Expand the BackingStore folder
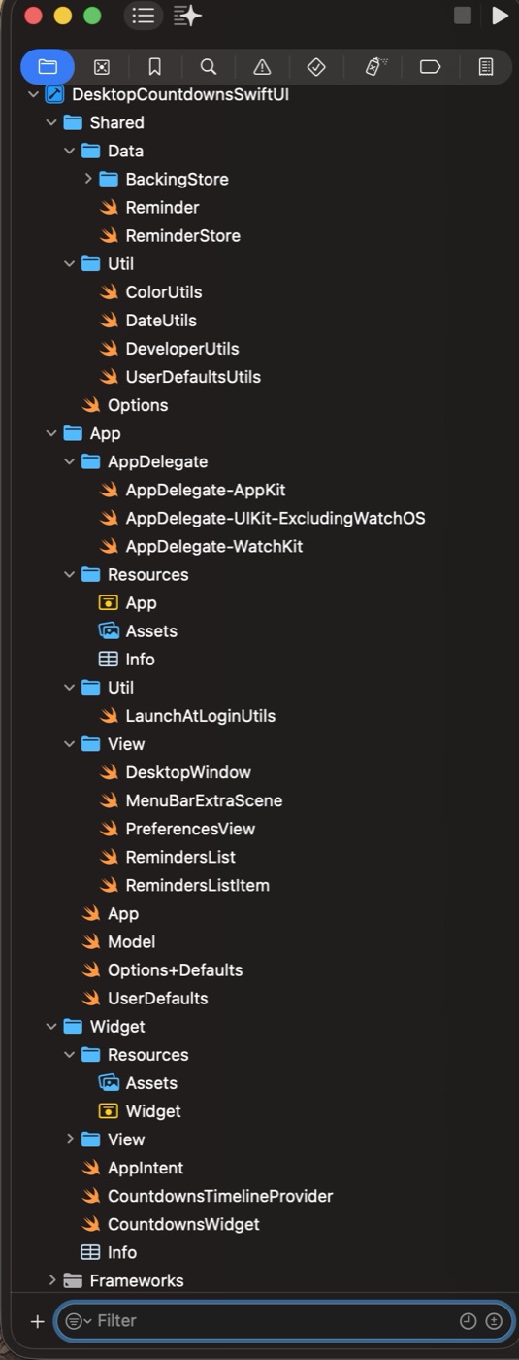This screenshot has width=519, height=1360. [x=87, y=179]
